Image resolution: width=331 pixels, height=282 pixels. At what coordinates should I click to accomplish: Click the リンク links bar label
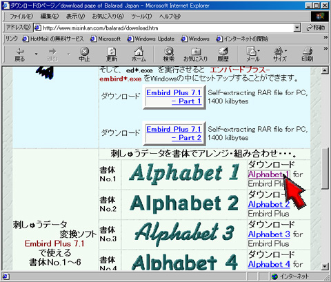pyautogui.click(x=12, y=39)
